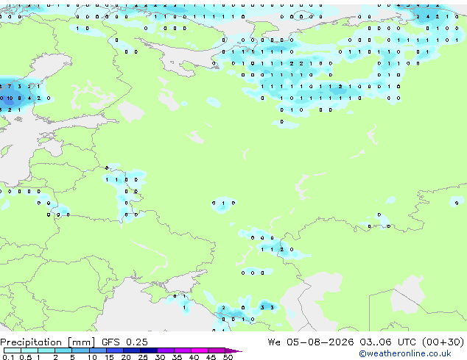Click the 10–15 mm legend color box
Image resolution: width=467 pixels, height=360 pixels.
98,350
